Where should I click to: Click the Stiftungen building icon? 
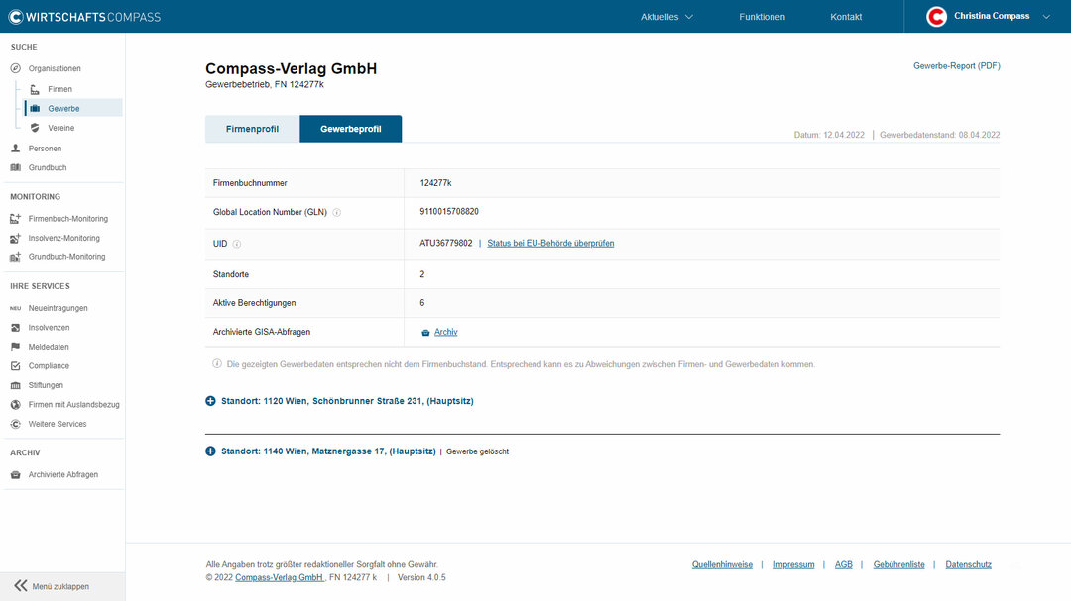(16, 385)
